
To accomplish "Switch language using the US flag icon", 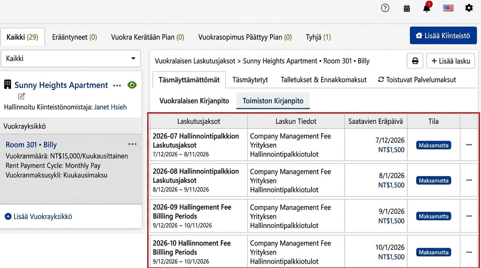I will [448, 8].
